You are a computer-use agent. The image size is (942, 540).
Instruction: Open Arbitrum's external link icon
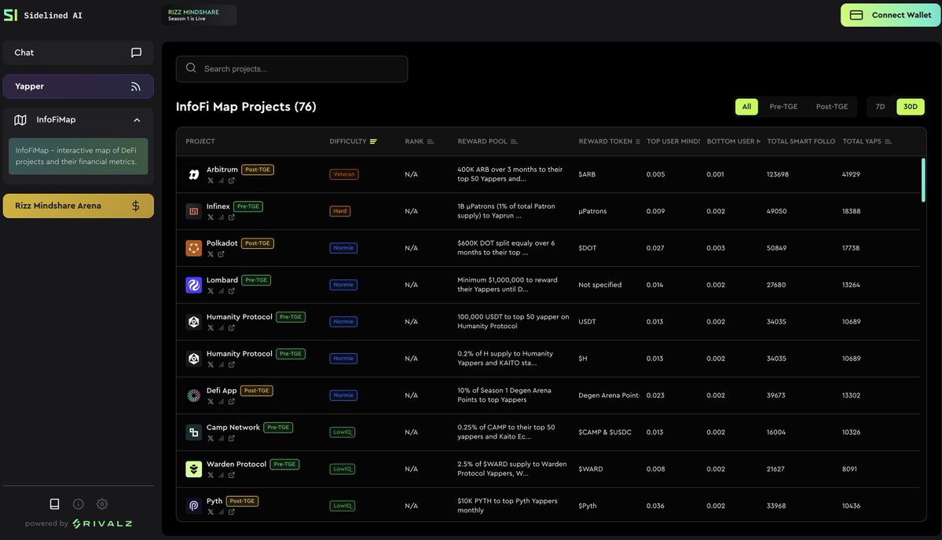click(x=231, y=181)
